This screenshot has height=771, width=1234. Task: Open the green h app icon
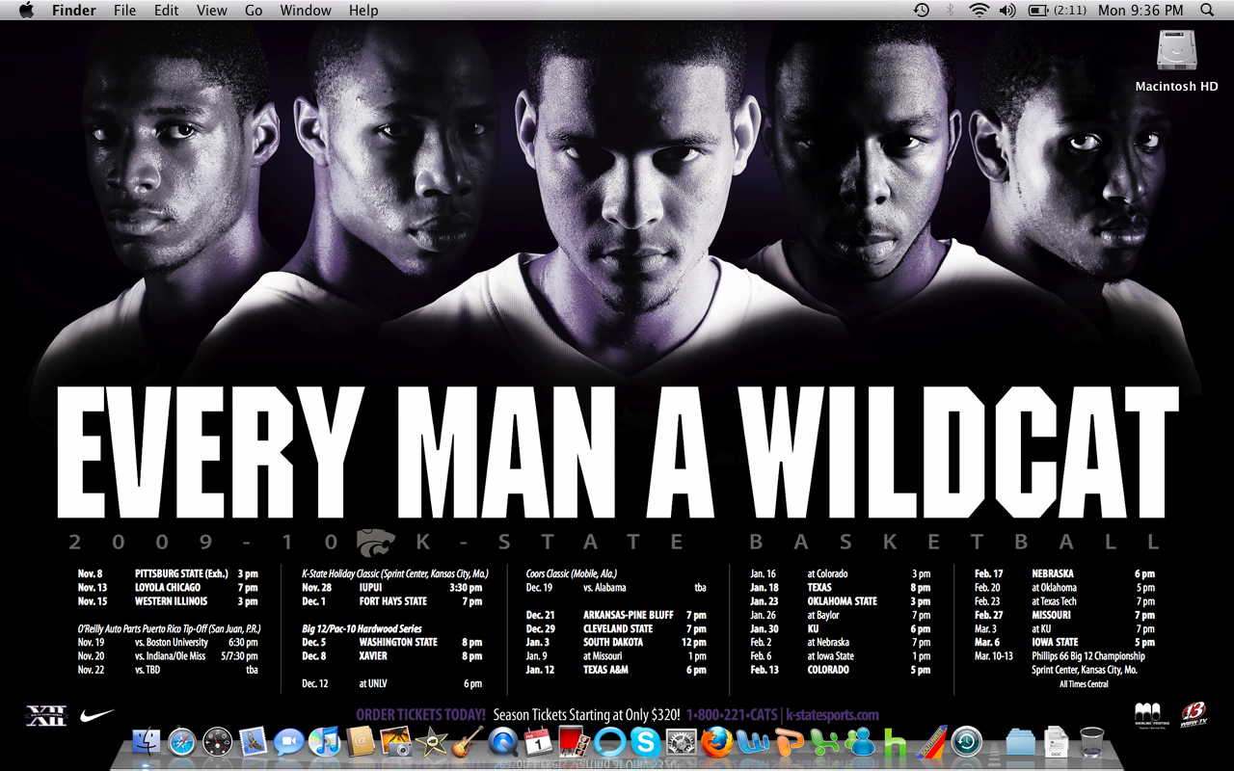pyautogui.click(x=895, y=741)
